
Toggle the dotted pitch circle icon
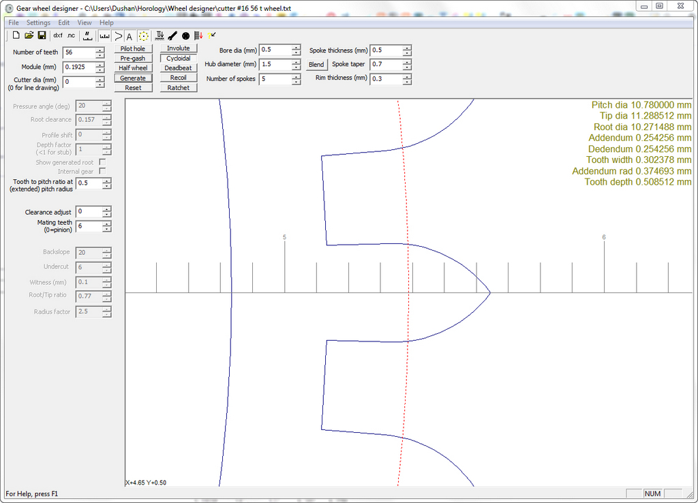143,36
